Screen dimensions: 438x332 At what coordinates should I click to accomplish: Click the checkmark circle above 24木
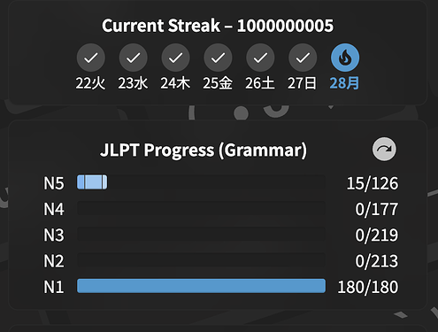(x=175, y=58)
